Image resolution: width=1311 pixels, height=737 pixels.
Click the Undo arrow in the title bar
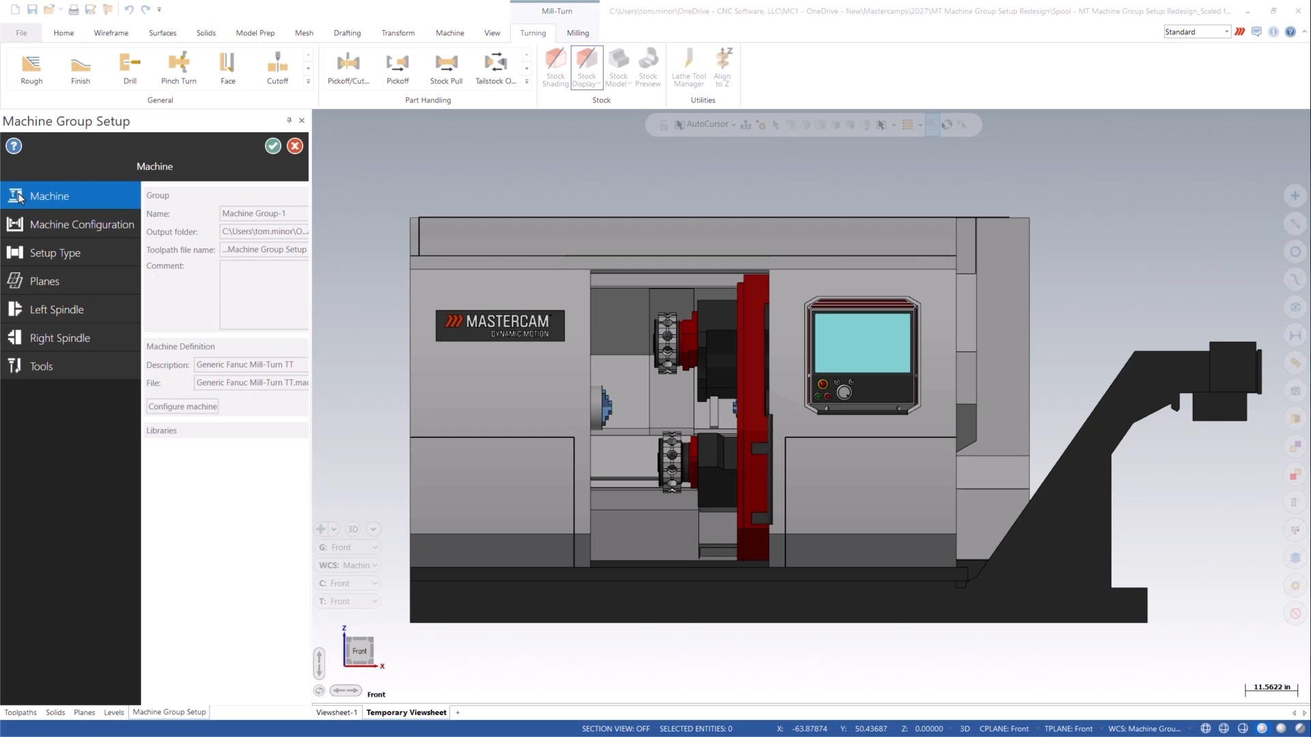pyautogui.click(x=128, y=10)
